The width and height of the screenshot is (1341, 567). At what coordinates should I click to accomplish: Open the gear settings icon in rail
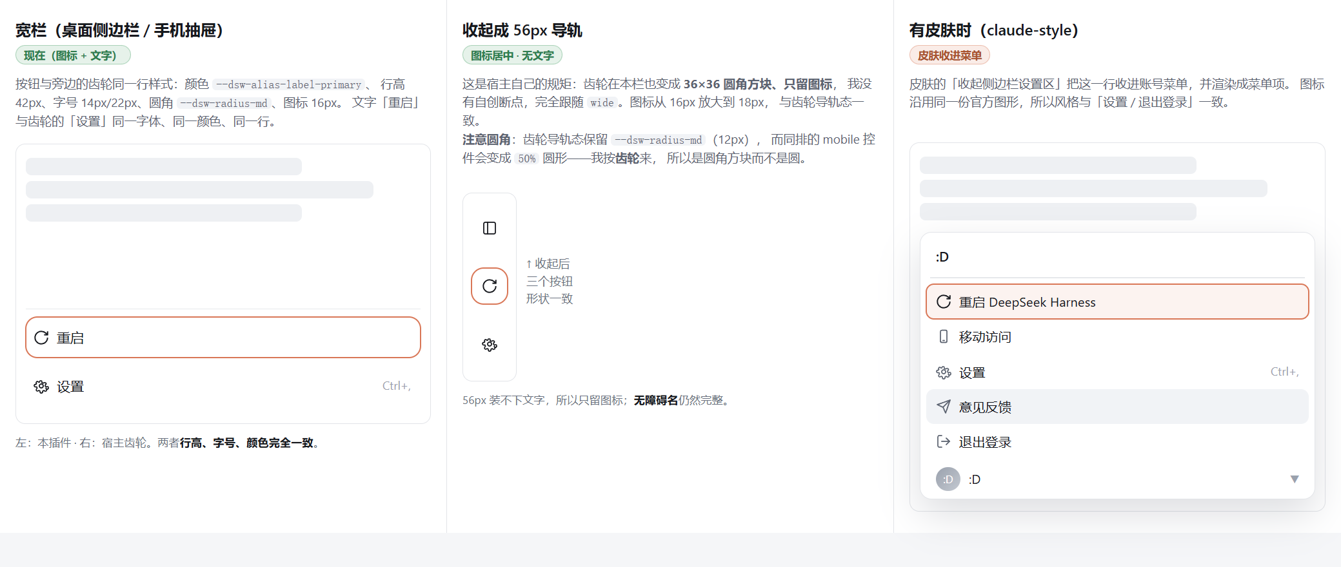[x=490, y=345]
